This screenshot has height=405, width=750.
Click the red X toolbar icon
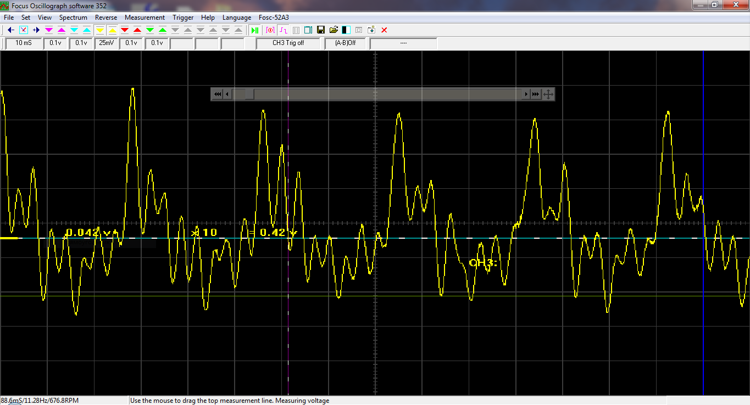tap(384, 30)
